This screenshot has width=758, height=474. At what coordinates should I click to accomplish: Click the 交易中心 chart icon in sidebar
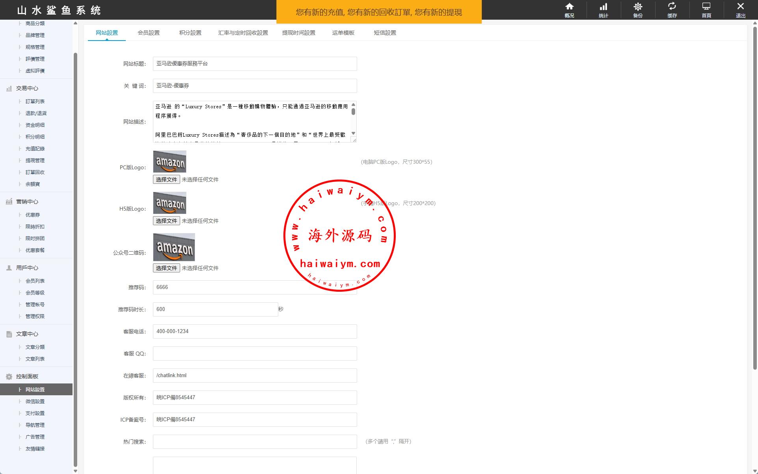coord(9,89)
